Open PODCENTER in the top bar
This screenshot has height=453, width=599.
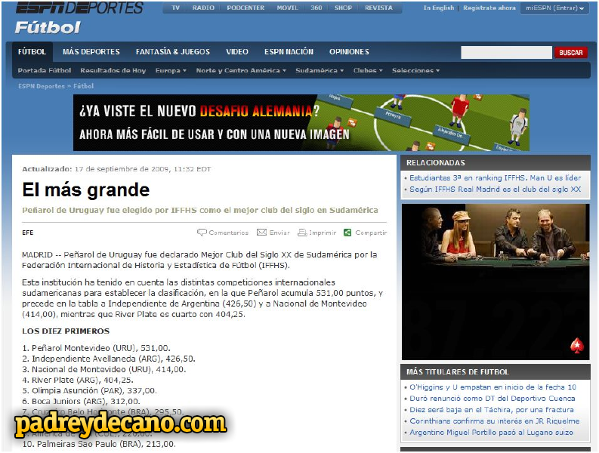(x=245, y=8)
